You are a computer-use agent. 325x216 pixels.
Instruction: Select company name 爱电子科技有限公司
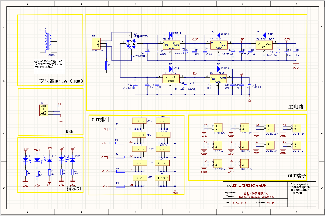tap(256, 193)
